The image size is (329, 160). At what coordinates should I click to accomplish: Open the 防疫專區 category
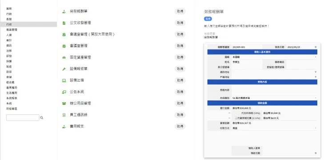(x=12, y=108)
